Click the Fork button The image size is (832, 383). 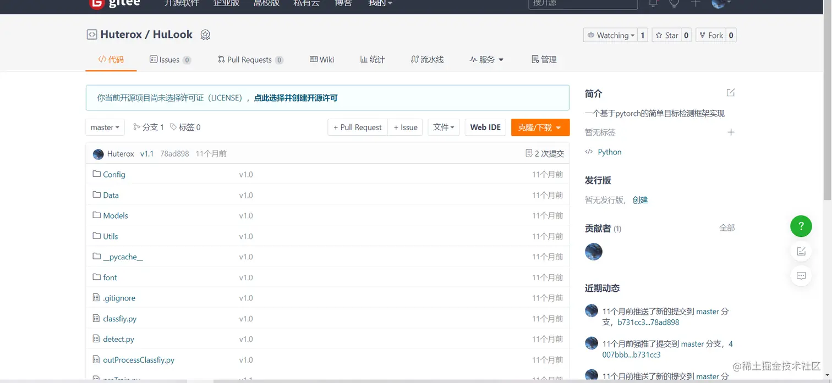point(710,35)
